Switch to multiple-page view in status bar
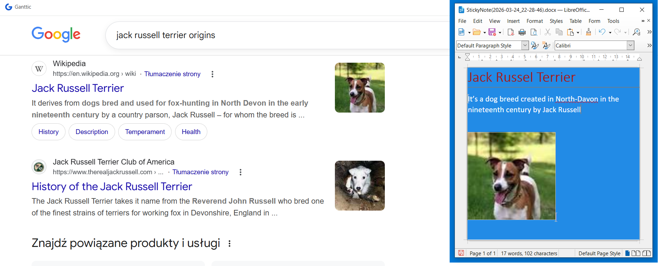 click(x=636, y=253)
